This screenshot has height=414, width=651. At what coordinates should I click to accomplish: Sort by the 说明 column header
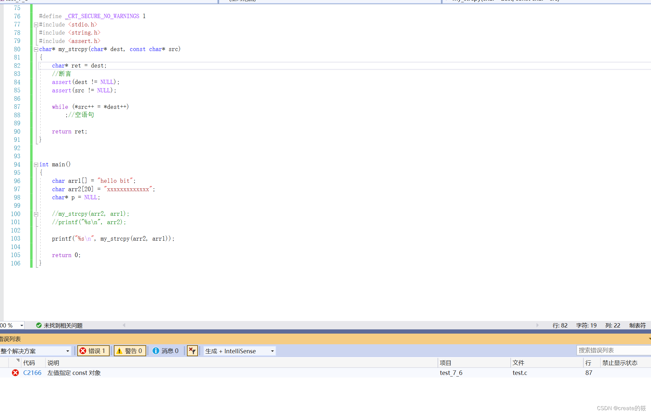(x=53, y=363)
